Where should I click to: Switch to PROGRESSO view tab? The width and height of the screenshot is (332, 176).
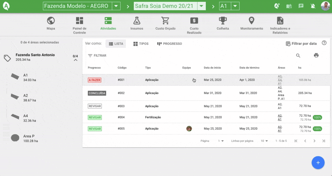pyautogui.click(x=169, y=44)
